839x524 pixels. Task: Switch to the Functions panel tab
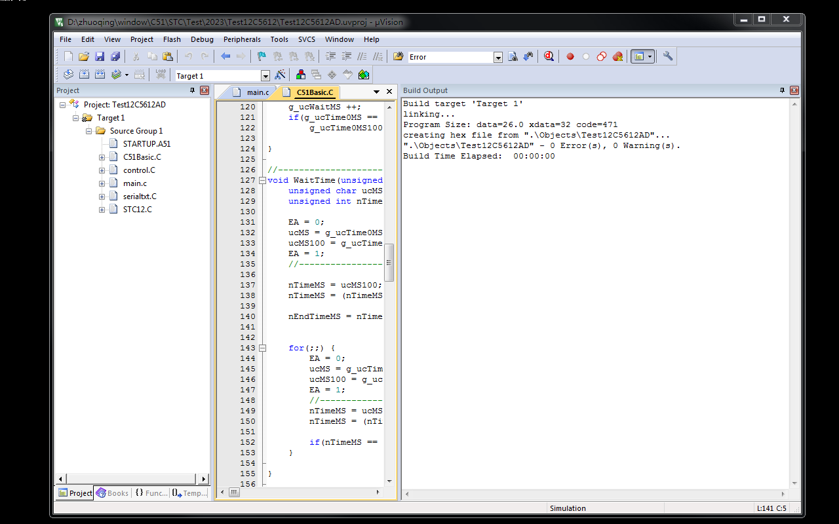(151, 493)
